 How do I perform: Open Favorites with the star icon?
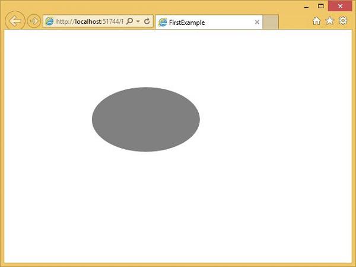click(330, 21)
